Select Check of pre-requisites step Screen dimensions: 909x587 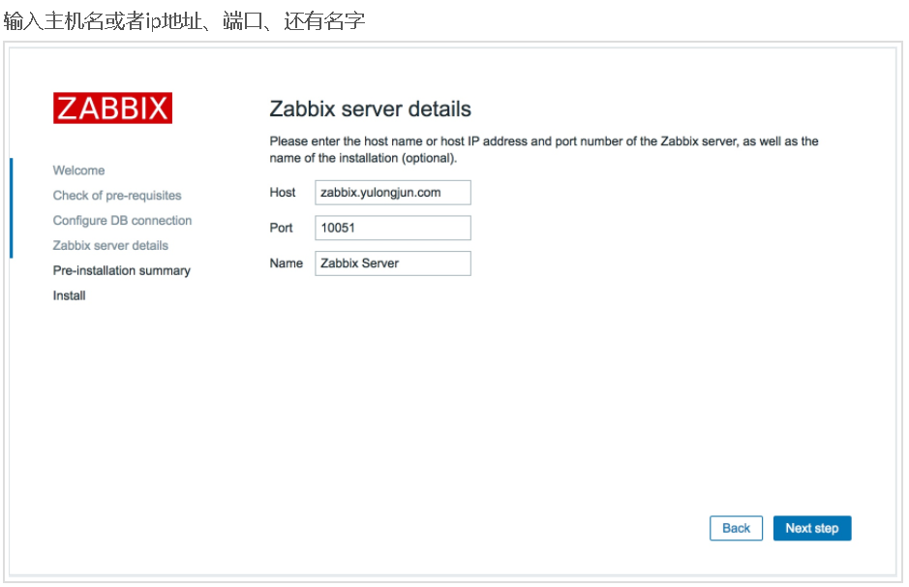[117, 196]
